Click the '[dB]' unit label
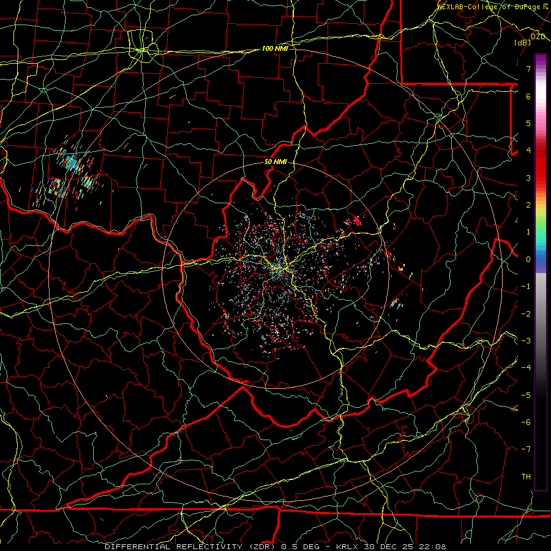 (x=523, y=42)
